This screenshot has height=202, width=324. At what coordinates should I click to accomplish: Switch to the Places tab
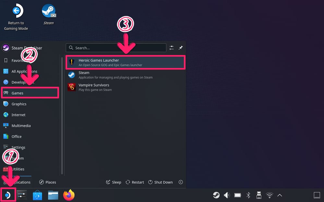click(x=48, y=182)
